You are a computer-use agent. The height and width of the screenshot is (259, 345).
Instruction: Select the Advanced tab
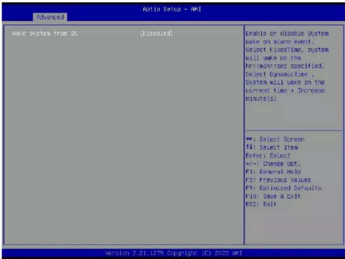50,17
